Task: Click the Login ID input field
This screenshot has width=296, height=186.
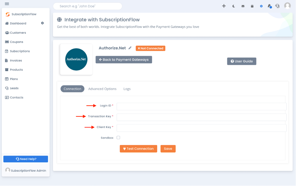Action: click(x=202, y=107)
